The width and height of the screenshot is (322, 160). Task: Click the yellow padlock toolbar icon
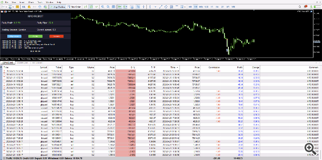tap(30, 7)
